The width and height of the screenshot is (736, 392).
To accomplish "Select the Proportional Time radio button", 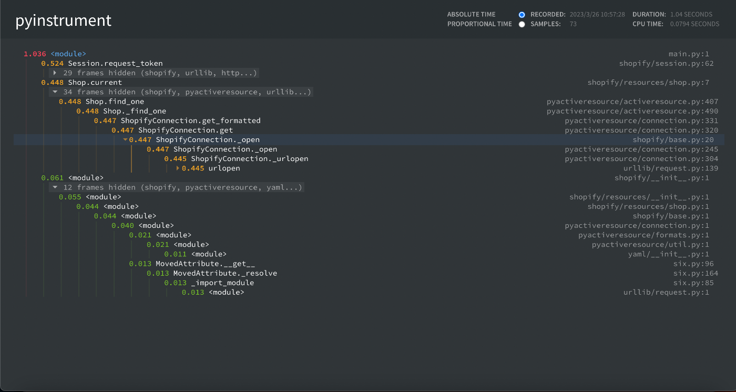I will [522, 24].
